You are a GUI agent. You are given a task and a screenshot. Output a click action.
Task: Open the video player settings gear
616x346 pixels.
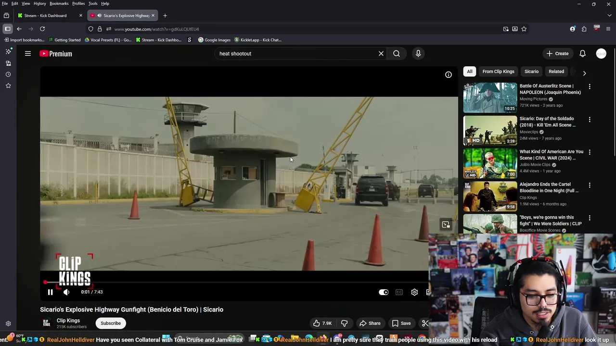414,292
